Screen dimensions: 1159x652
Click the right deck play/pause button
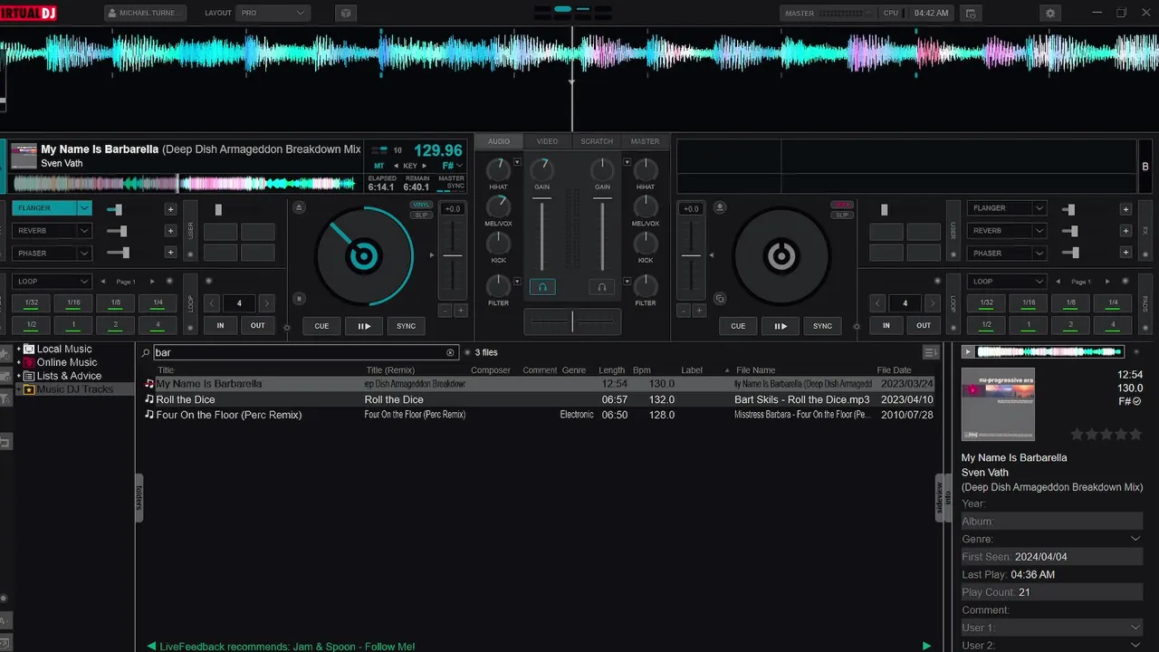pyautogui.click(x=781, y=326)
